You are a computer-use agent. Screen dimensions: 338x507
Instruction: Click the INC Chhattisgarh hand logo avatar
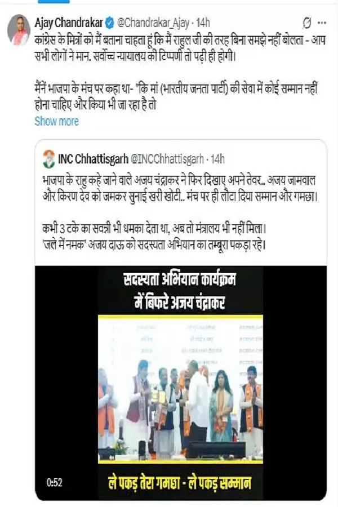[49, 159]
